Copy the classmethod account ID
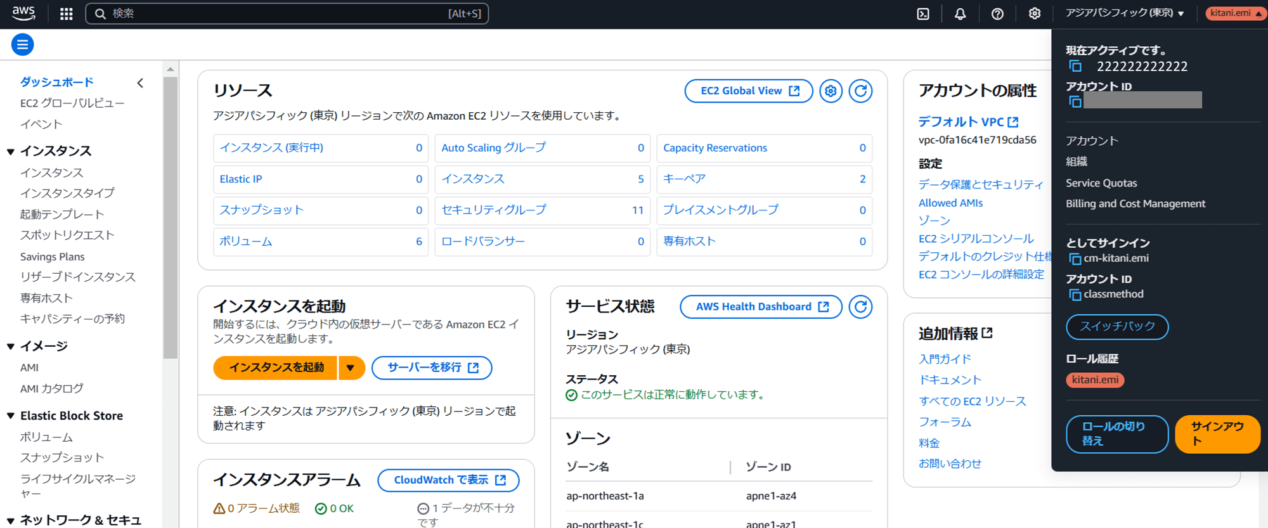The image size is (1268, 528). pos(1075,295)
